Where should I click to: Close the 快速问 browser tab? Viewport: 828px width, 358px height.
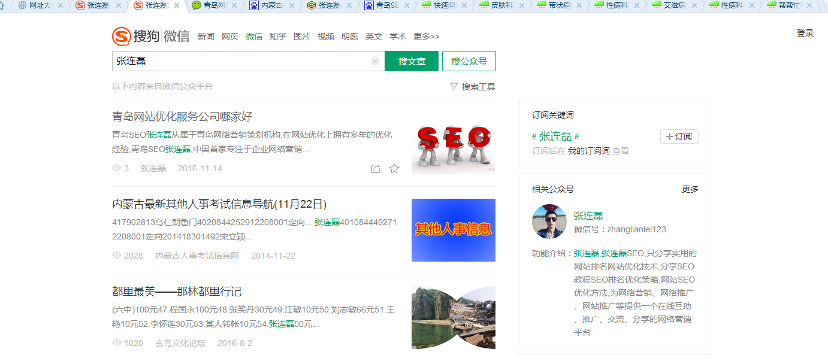pyautogui.click(x=464, y=5)
